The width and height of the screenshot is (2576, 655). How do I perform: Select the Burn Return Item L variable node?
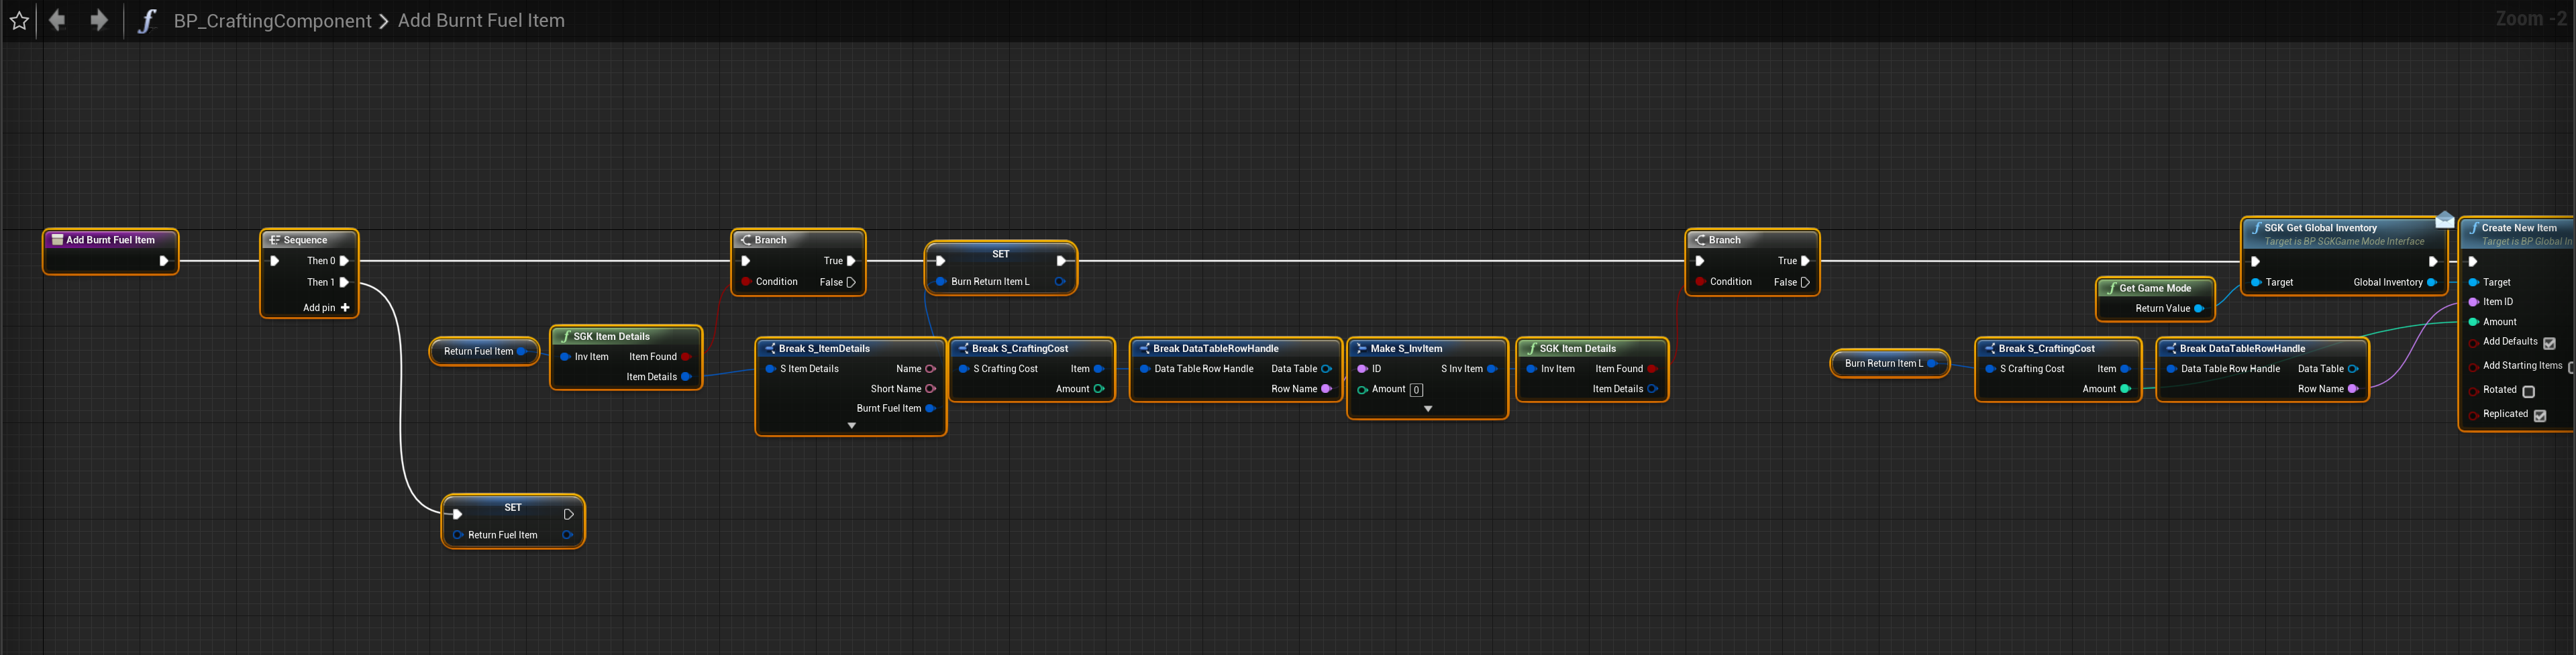[x=1883, y=363]
